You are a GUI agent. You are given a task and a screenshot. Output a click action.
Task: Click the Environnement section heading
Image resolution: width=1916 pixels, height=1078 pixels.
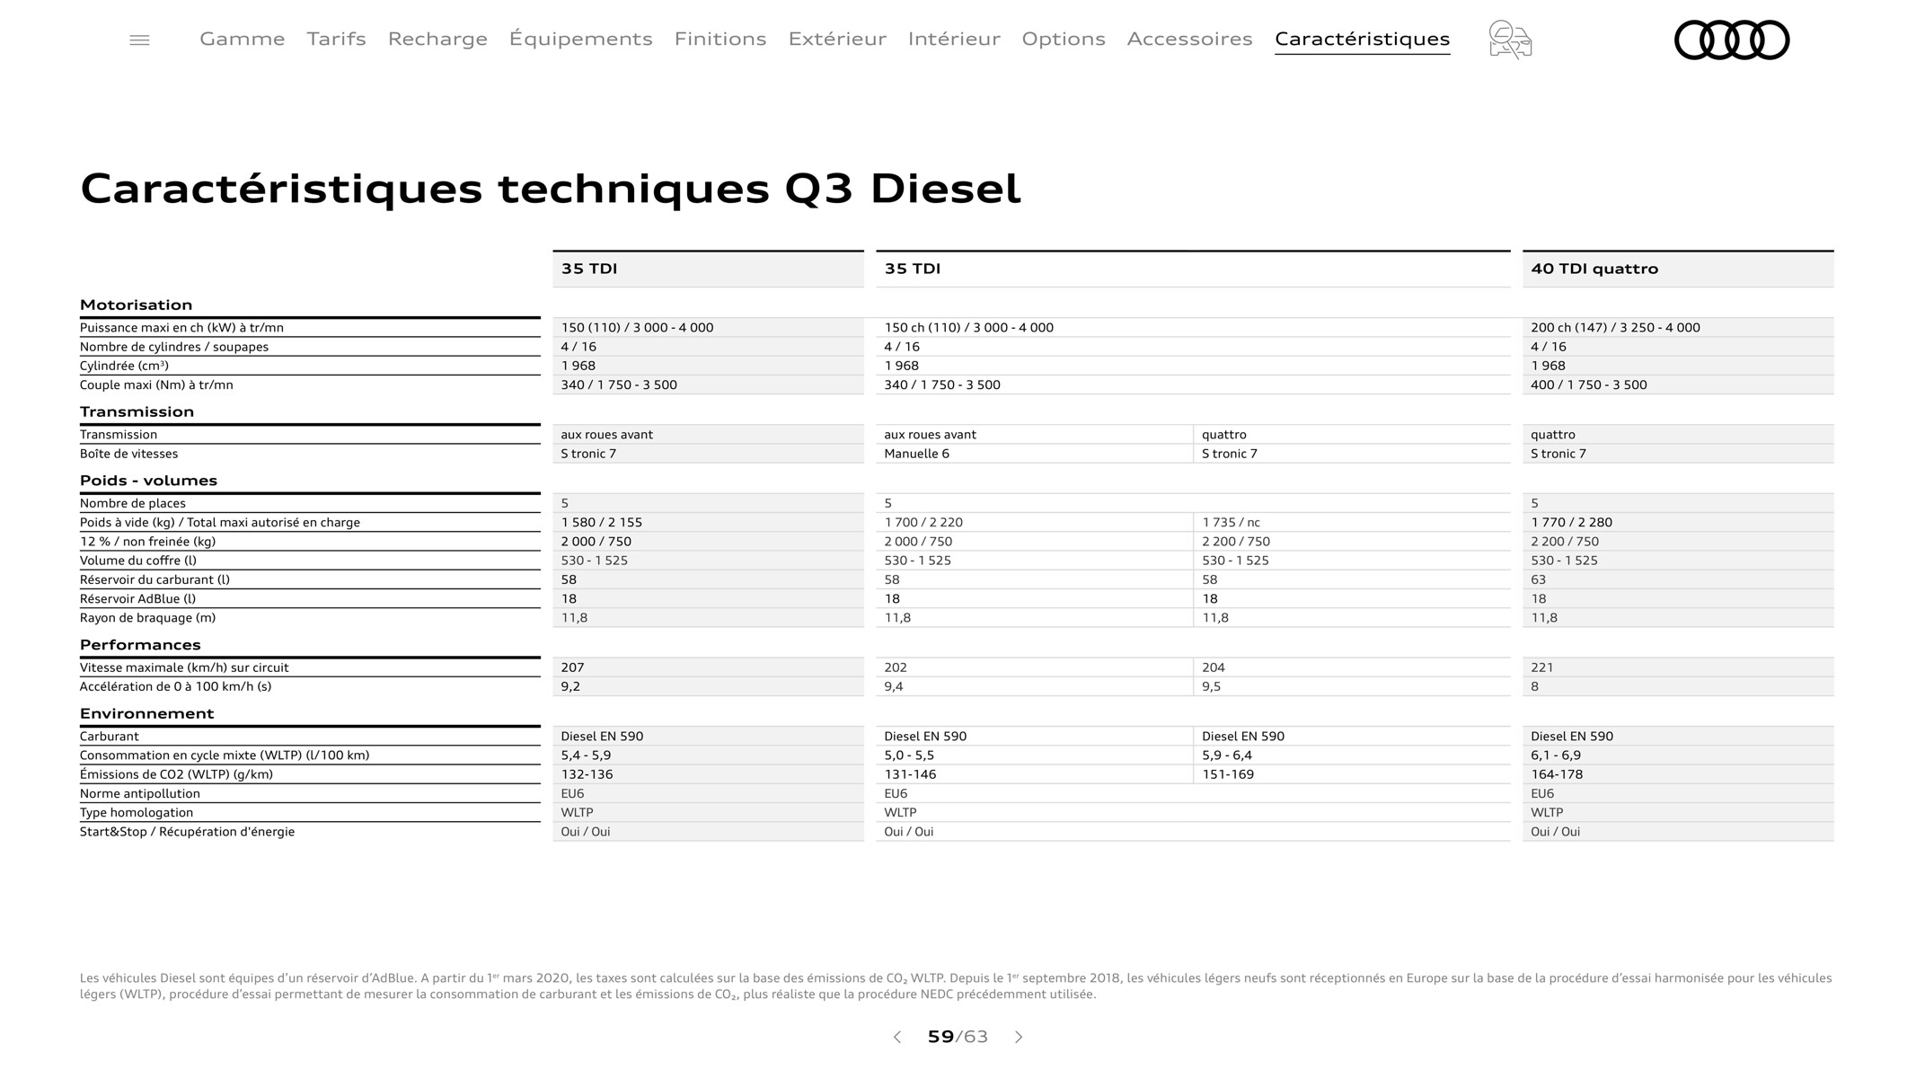[x=146, y=713]
